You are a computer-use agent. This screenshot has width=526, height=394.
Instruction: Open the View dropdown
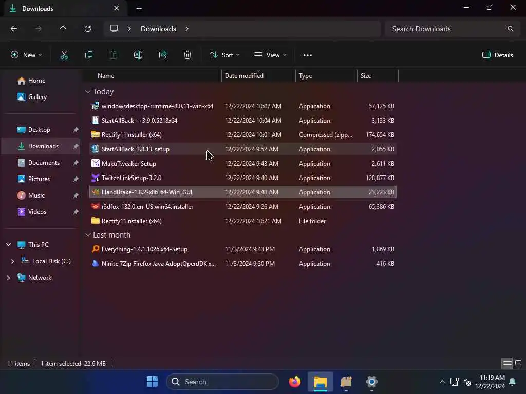coord(270,55)
